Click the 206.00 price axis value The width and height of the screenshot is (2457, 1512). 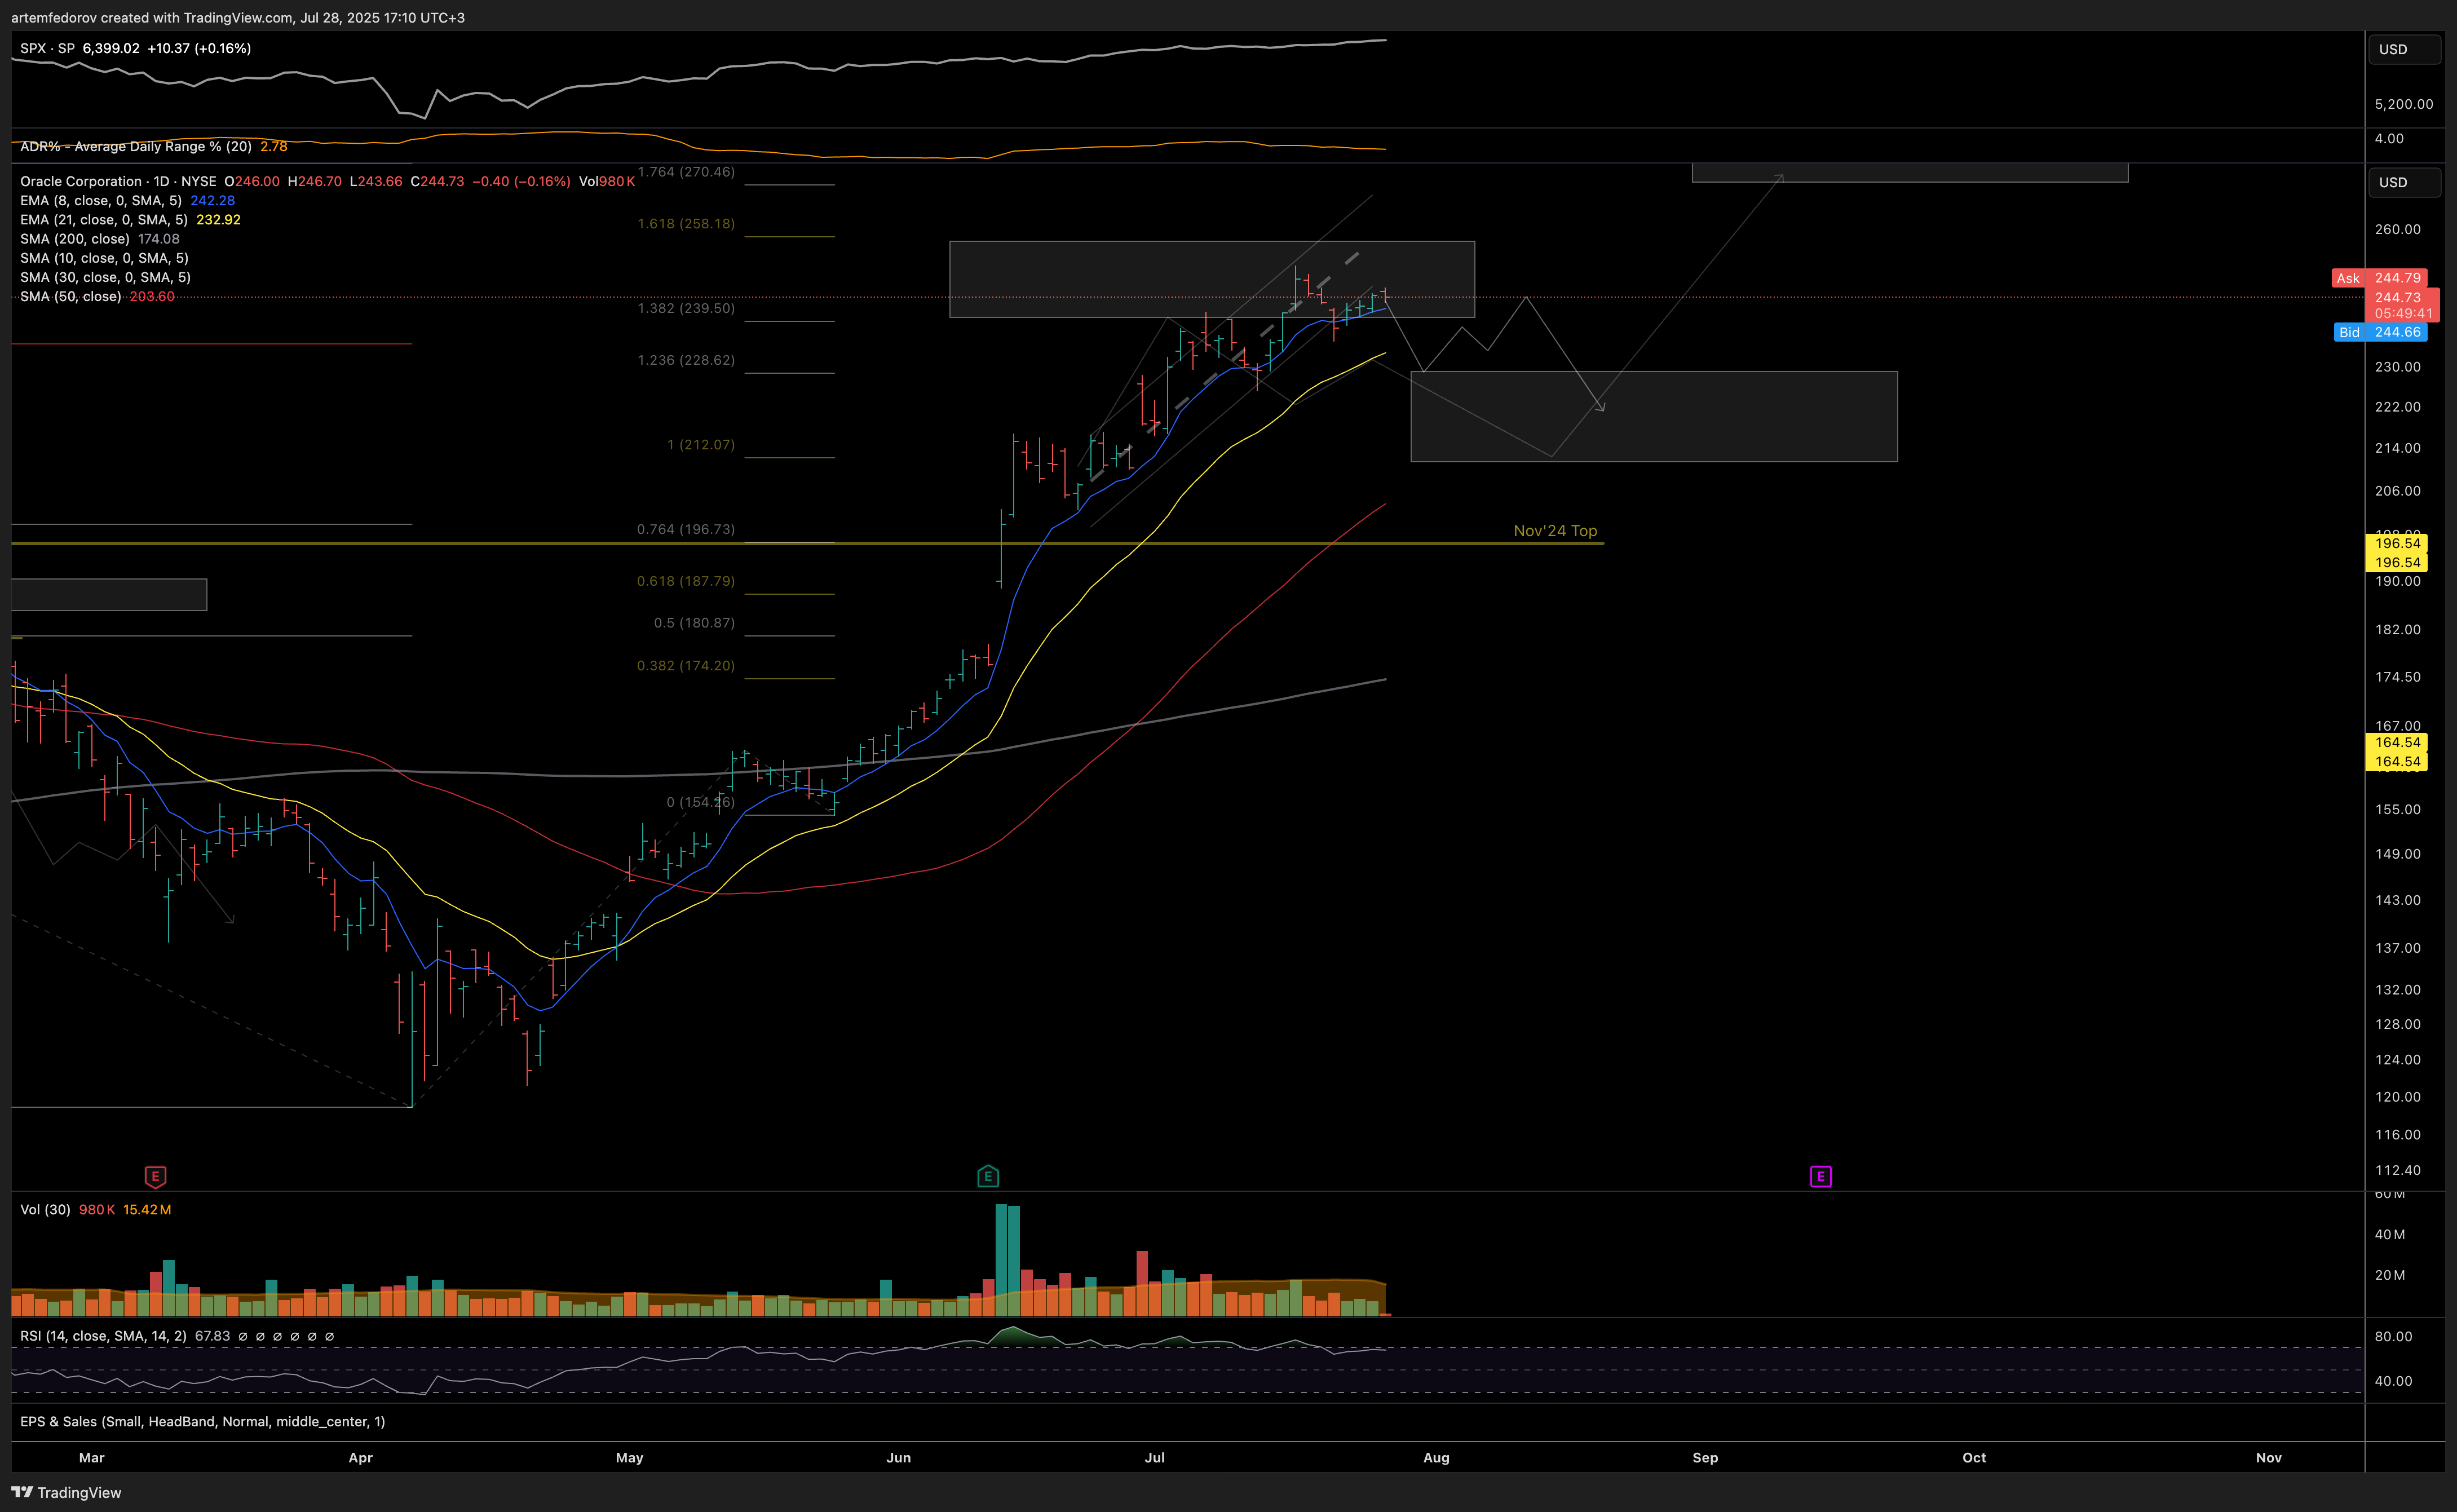pyautogui.click(x=2398, y=490)
